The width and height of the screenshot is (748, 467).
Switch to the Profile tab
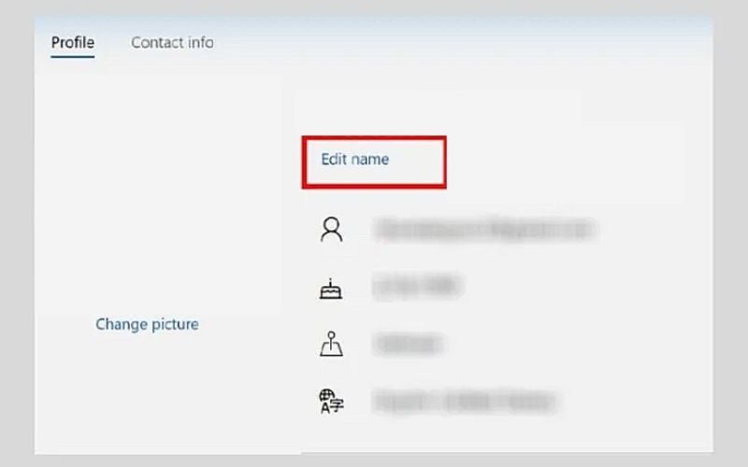pyautogui.click(x=73, y=43)
